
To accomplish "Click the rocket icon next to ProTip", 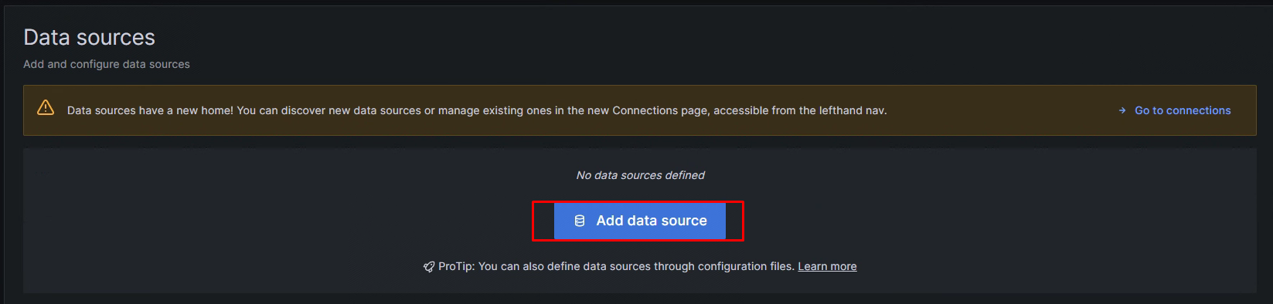I will [429, 267].
